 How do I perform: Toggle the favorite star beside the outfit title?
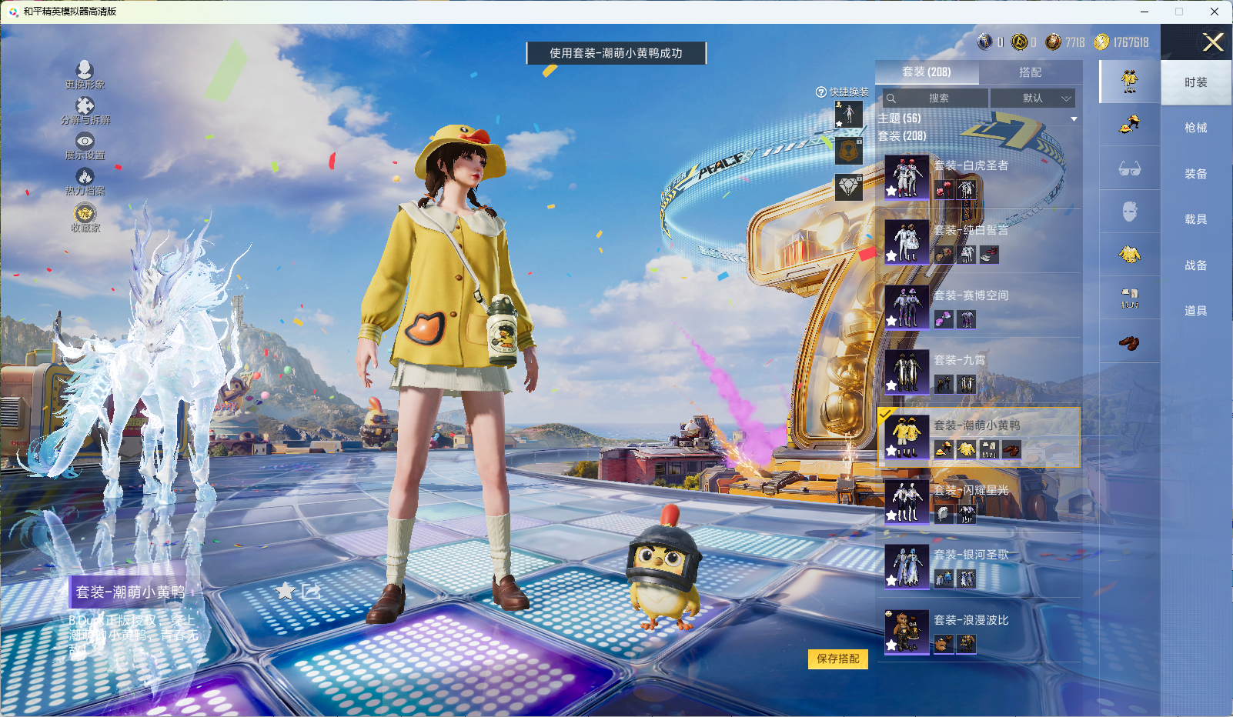286,591
